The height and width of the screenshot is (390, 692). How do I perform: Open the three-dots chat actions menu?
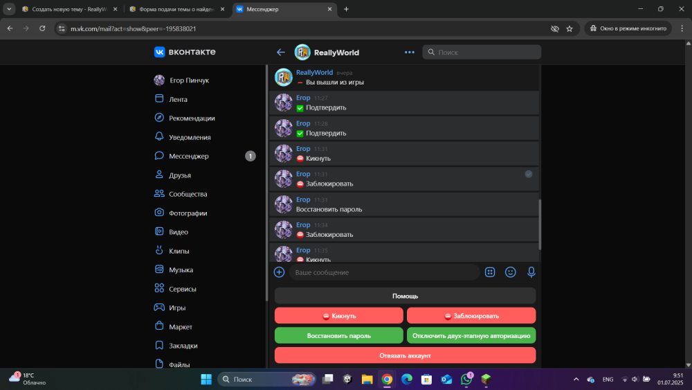410,52
